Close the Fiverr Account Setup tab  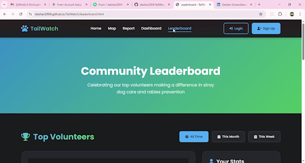(x=87, y=4)
